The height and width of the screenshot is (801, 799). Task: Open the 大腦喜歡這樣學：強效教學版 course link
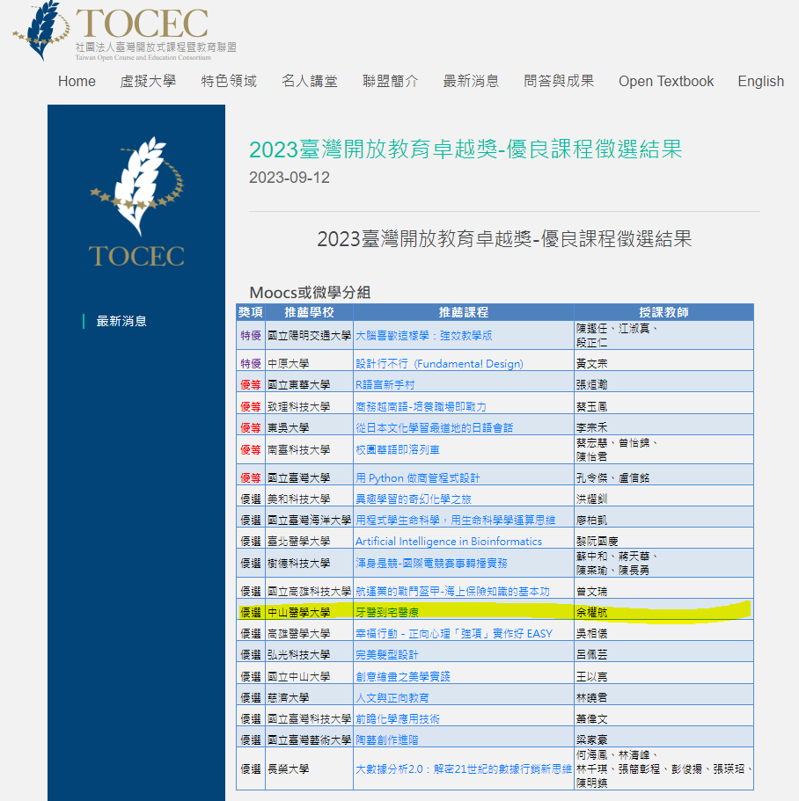tap(423, 335)
